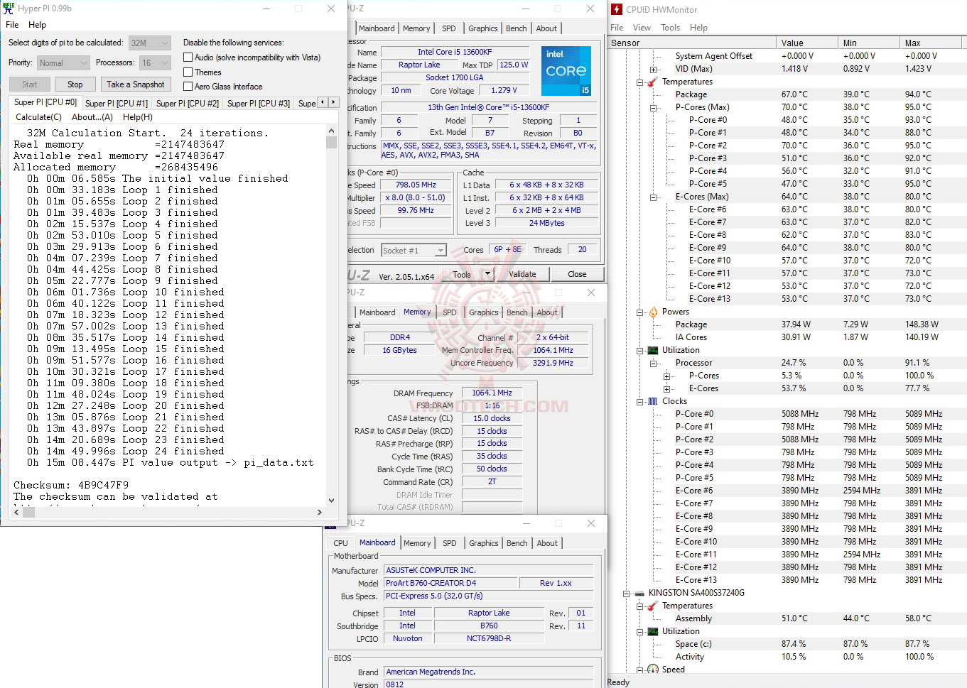Screen dimensions: 967x688
Task: Click the thermometer icon under KINGSTON drive
Action: click(x=652, y=606)
